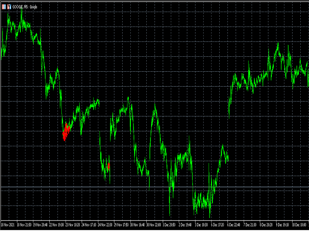The width and height of the screenshot is (309, 231).
Task: Select the 9 Dec 19:10 axis label
Action: [283, 225]
